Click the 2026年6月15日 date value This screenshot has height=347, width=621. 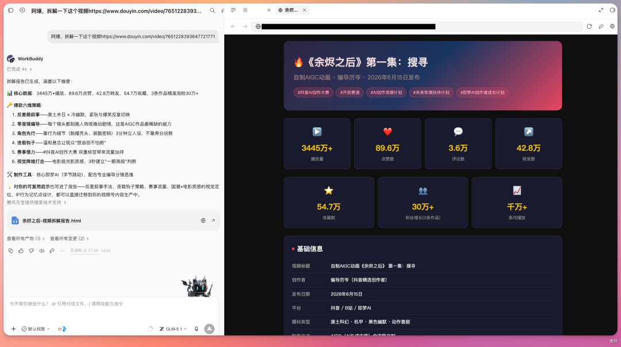click(347, 294)
